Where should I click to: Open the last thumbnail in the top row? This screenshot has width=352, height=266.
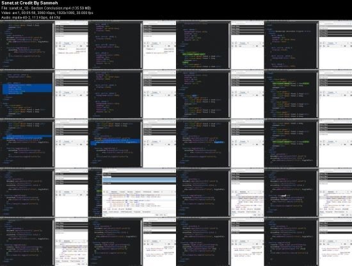pyautogui.click(x=308, y=45)
